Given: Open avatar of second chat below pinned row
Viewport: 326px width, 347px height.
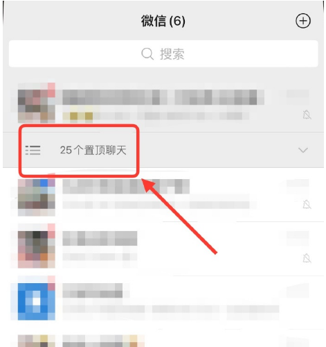Looking at the screenshot, I should [37, 249].
